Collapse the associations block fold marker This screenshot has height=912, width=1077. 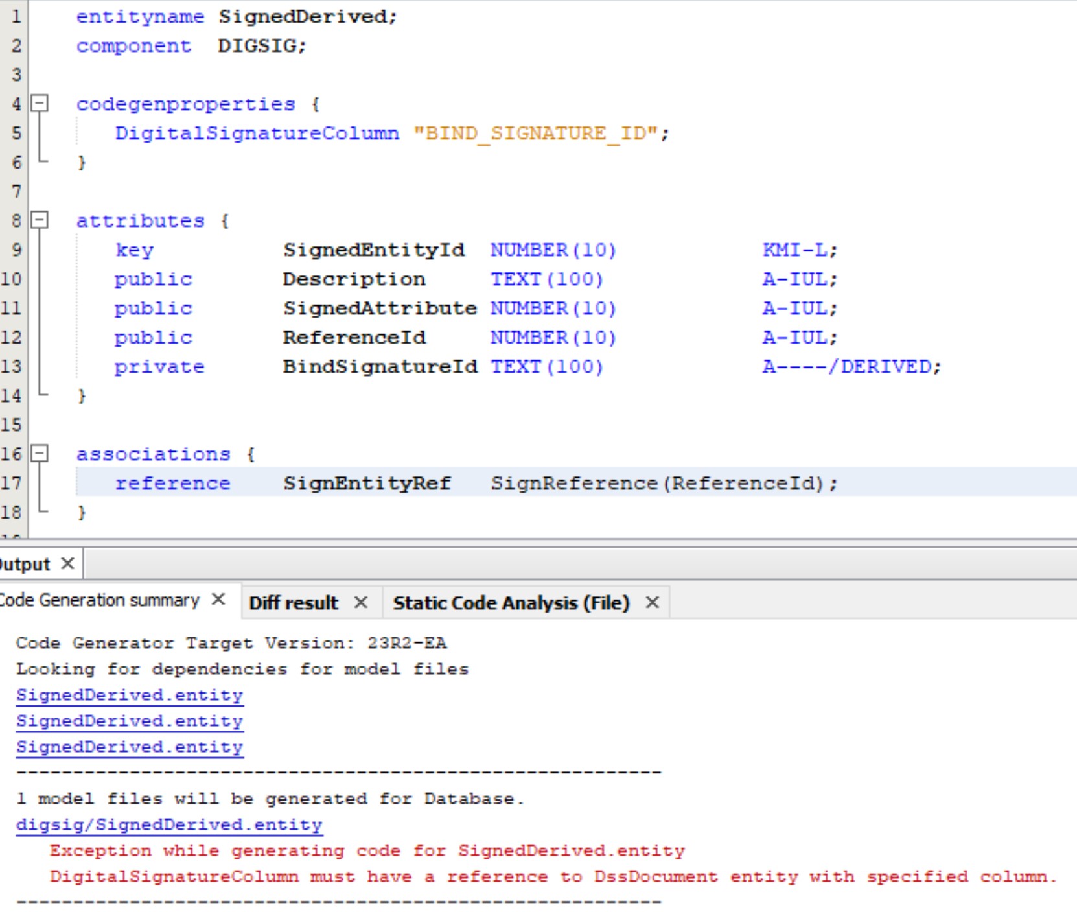(x=40, y=453)
